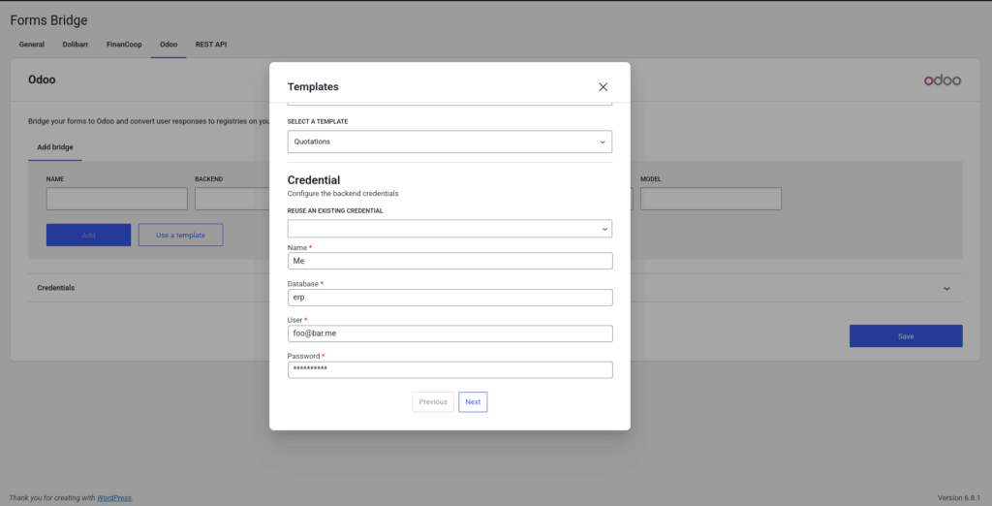Image resolution: width=992 pixels, height=506 pixels.
Task: Click the Previous button
Action: coord(433,402)
